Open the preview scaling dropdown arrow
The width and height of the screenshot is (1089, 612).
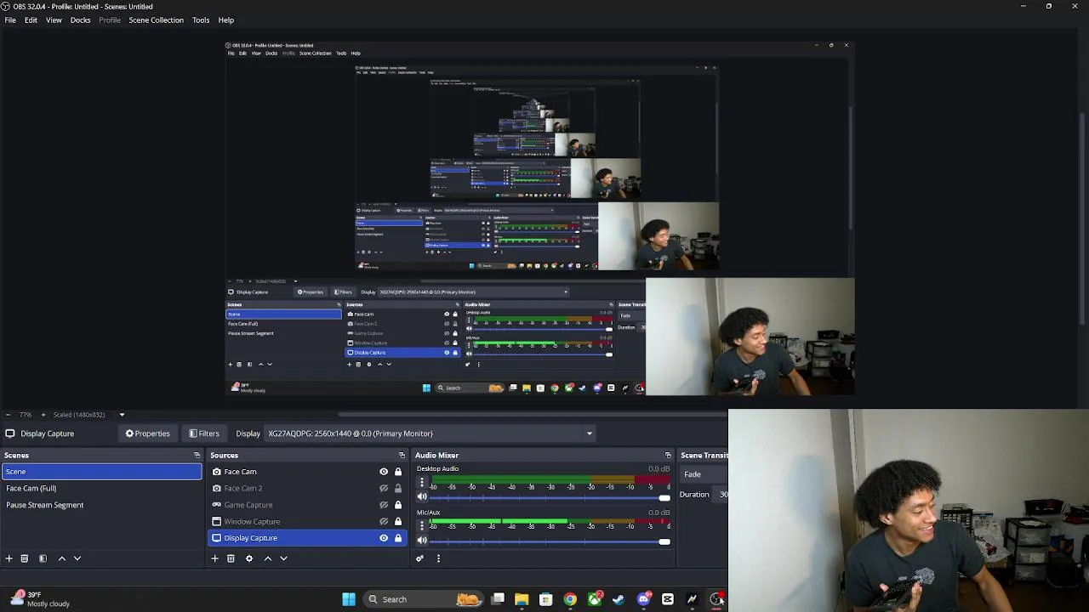[x=122, y=415]
